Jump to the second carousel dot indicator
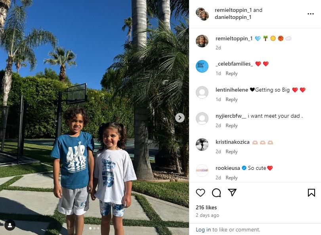 pos(94,228)
